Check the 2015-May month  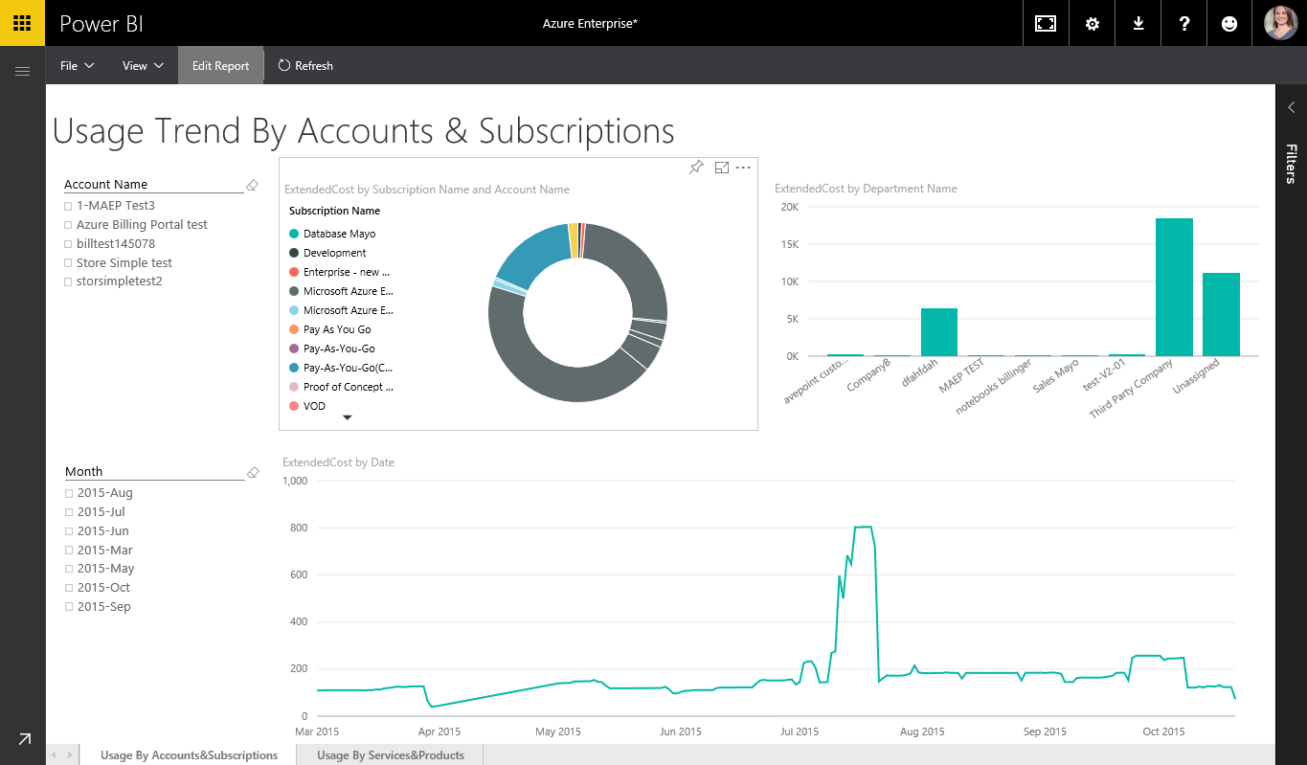[69, 569]
